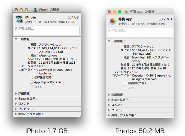Click version value 9.5.1
The image size is (185, 136).
coord(42,66)
